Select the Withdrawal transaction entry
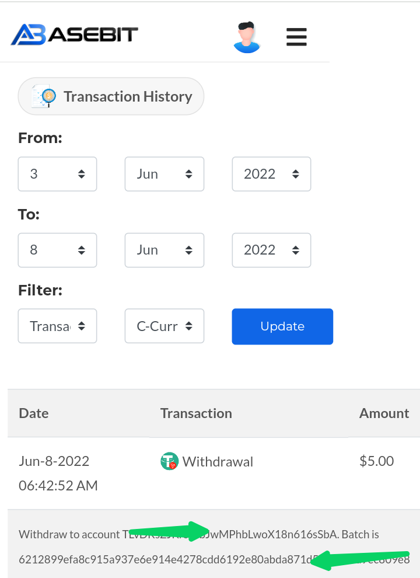The width and height of the screenshot is (420, 578). point(218,461)
